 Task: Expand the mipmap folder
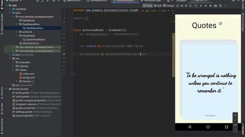coord(13,66)
